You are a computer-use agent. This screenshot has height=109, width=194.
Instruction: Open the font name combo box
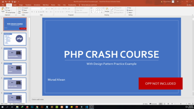36,9
